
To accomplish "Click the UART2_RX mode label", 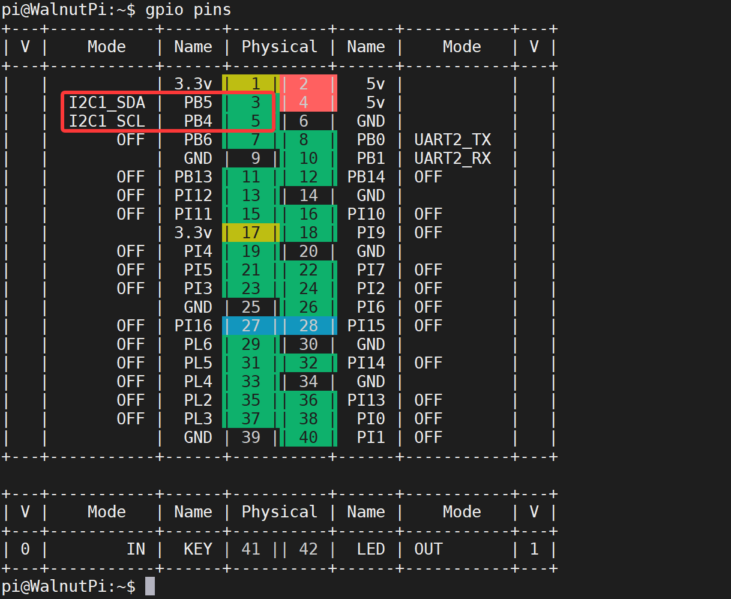I will (x=453, y=158).
